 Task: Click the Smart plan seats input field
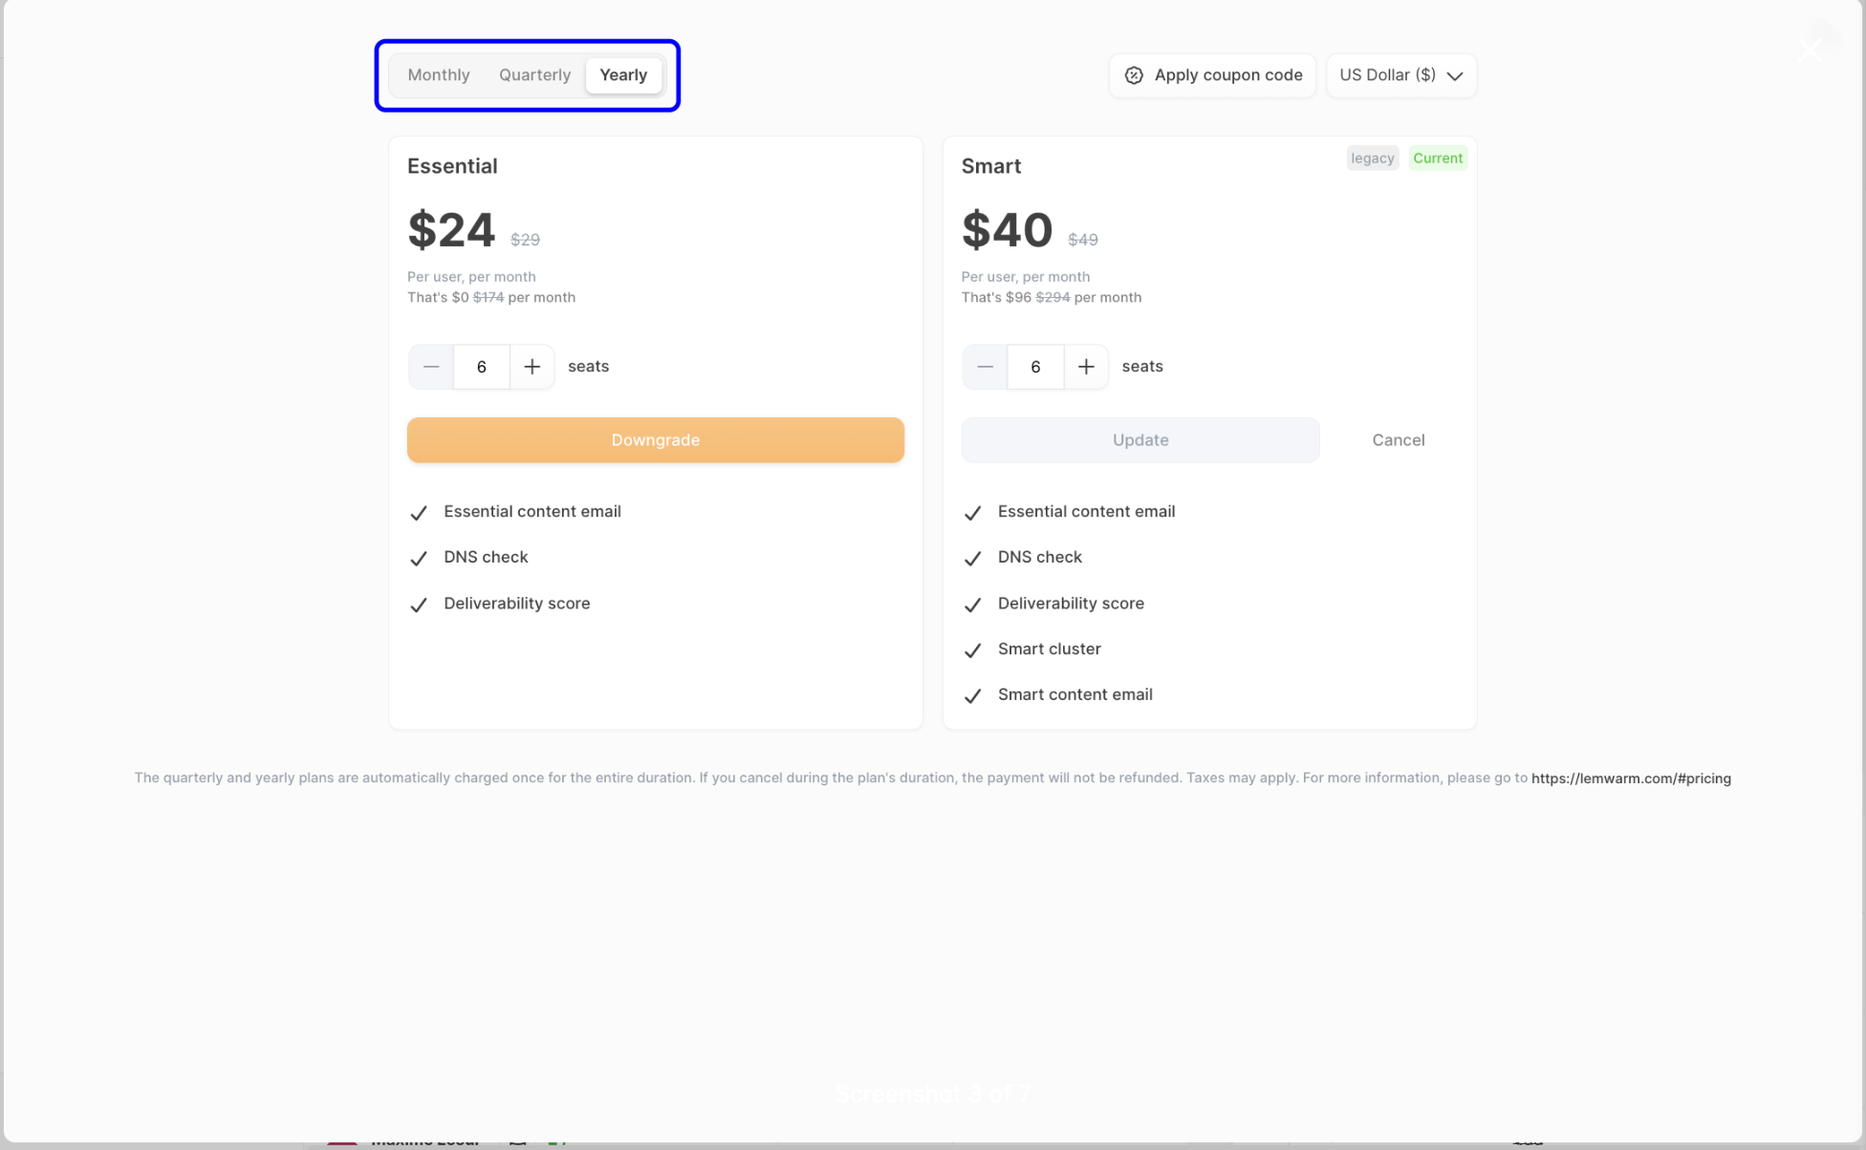click(x=1035, y=367)
